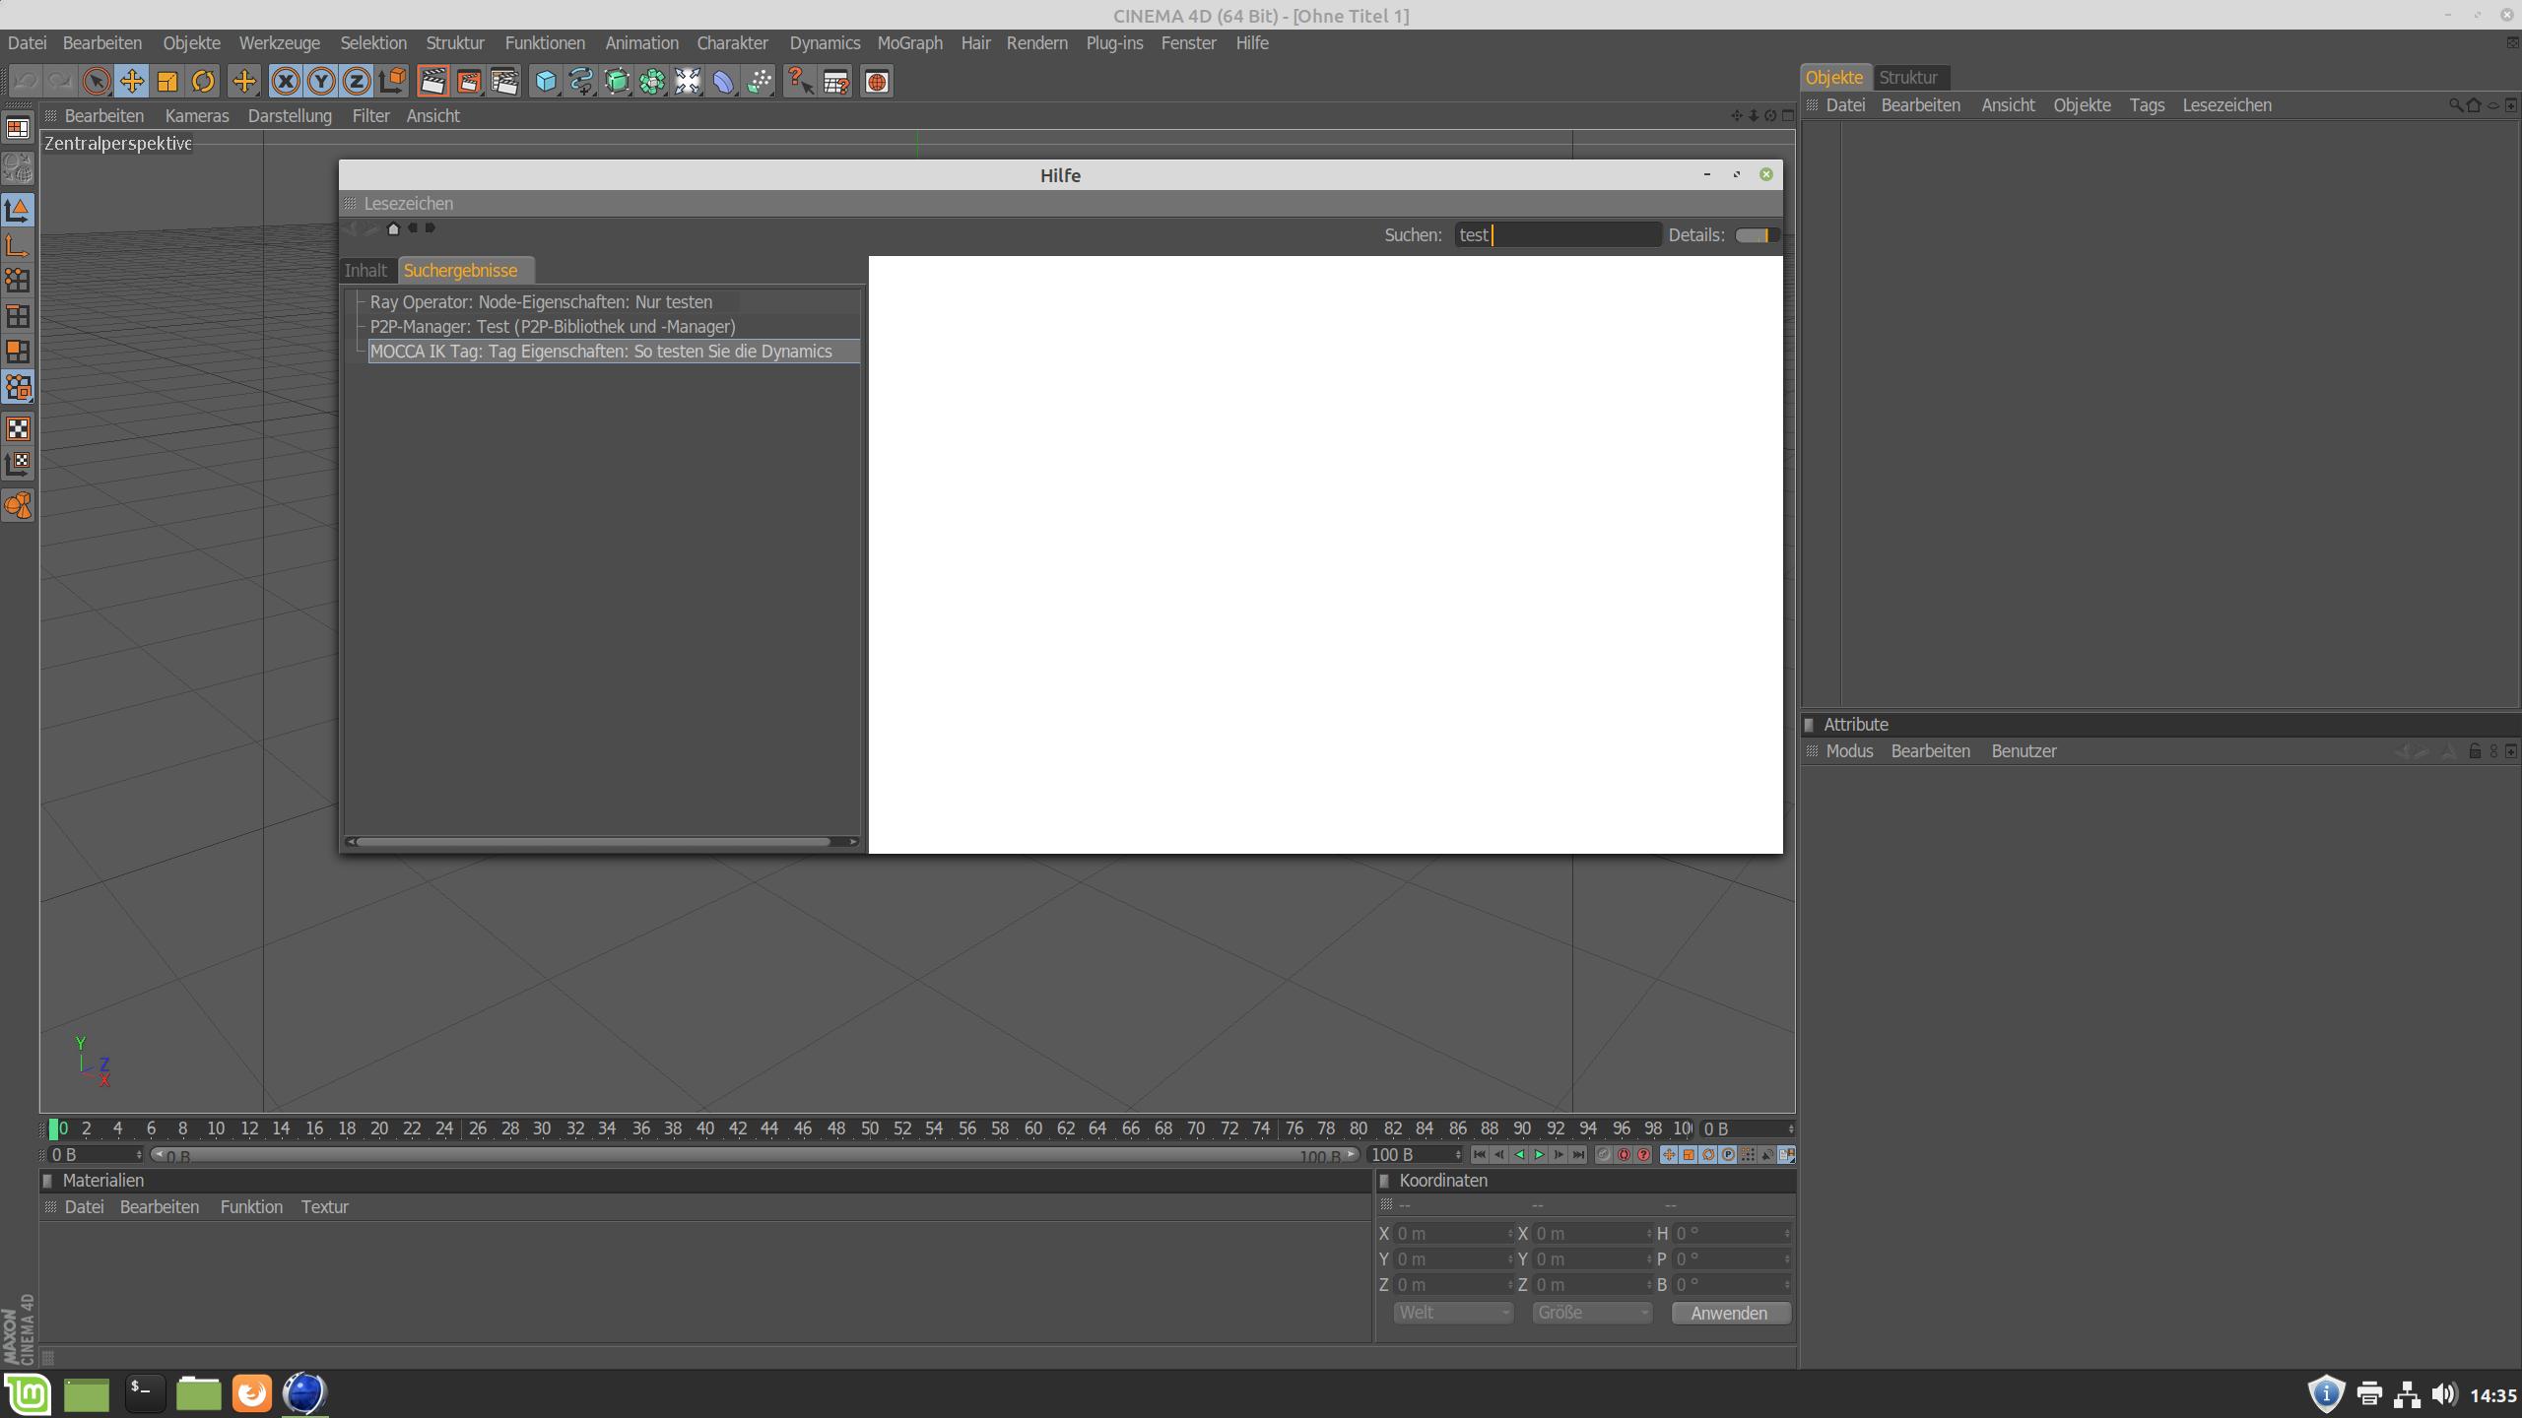Click the Anwenden button
The height and width of the screenshot is (1418, 2522).
1729,1313
